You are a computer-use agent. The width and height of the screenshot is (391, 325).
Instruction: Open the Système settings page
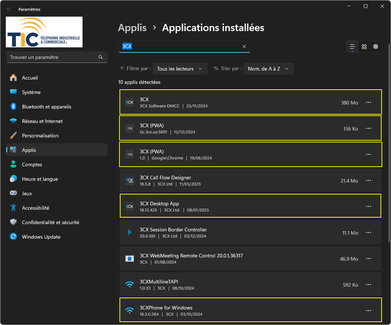(x=56, y=92)
